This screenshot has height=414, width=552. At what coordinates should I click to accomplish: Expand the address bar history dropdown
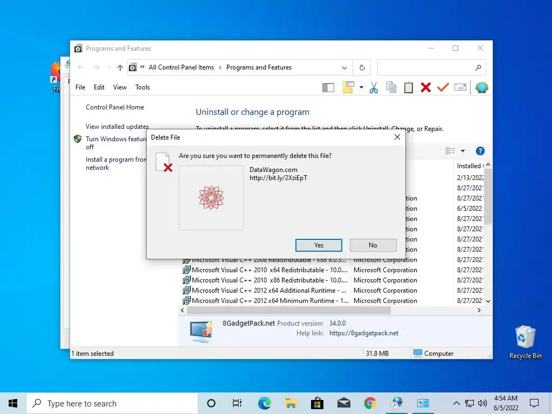[x=344, y=67]
